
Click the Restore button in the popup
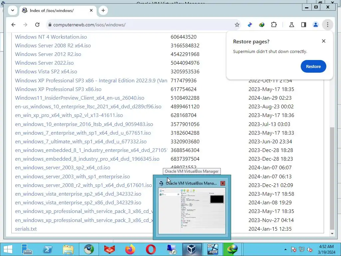[x=313, y=66]
